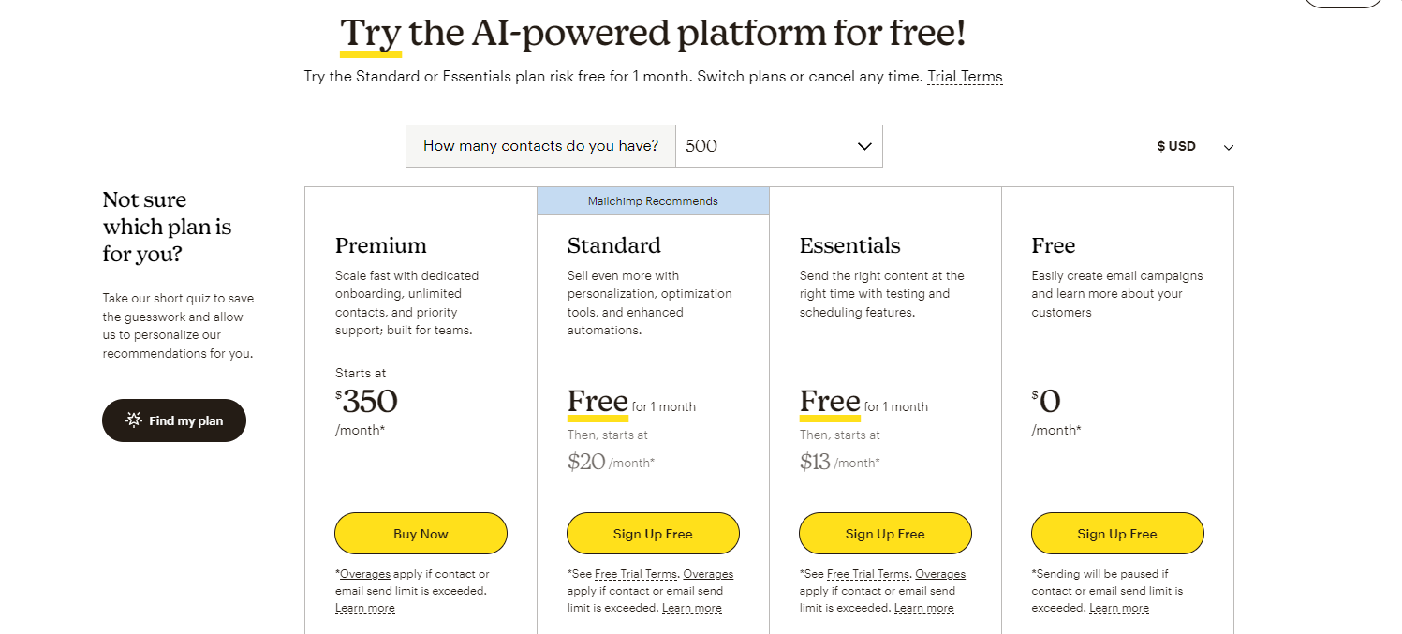Sign up free for the Standard plan
This screenshot has width=1402, height=634.
(653, 534)
